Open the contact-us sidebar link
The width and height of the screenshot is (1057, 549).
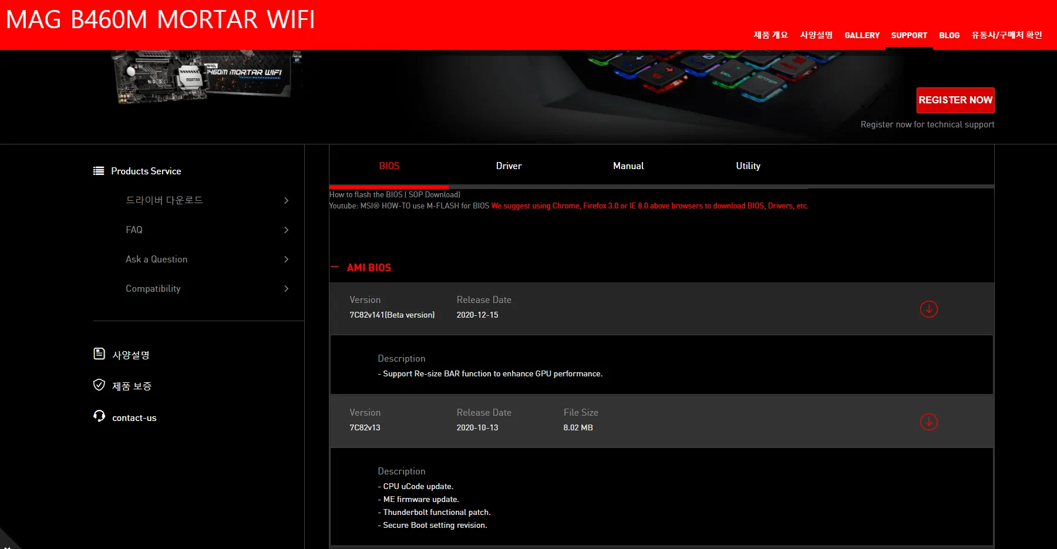[x=134, y=417]
